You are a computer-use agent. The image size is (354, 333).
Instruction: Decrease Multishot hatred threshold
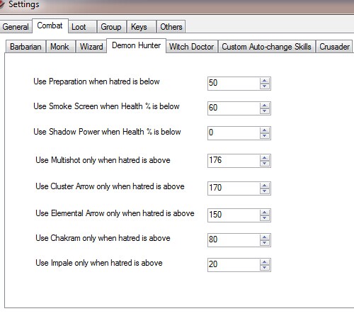pos(265,164)
